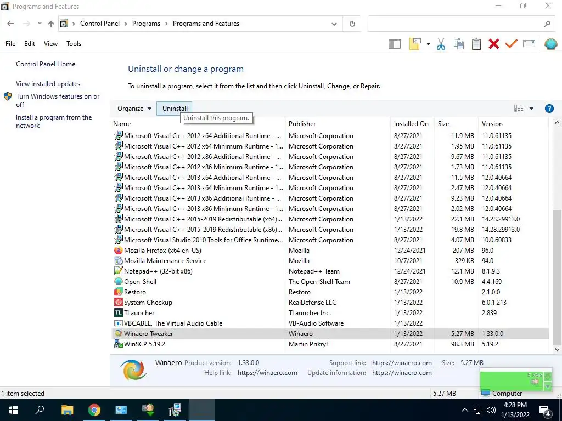Select the TLauncher program entry
This screenshot has width=562, height=421.
point(330,313)
